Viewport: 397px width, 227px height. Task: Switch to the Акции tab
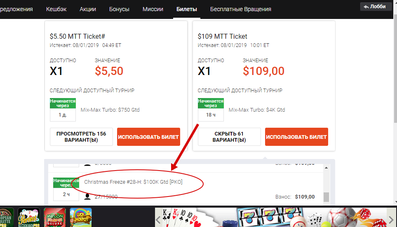[88, 9]
